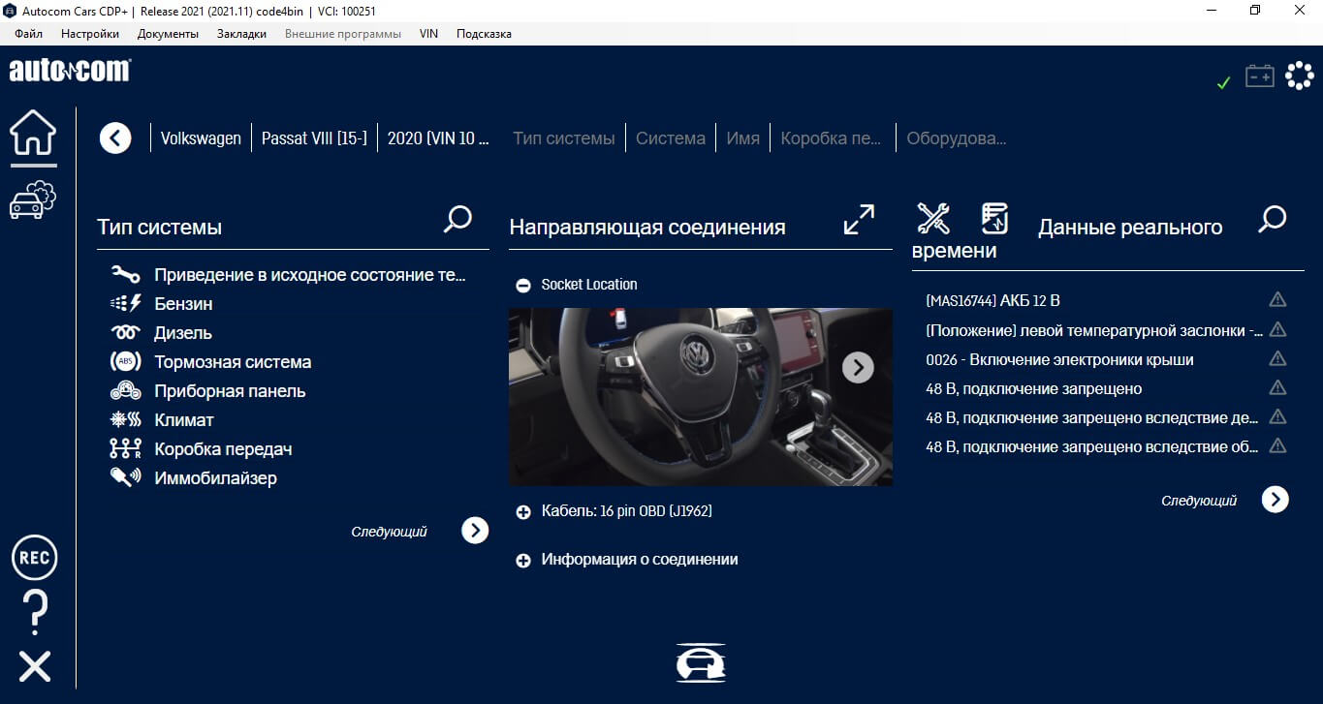Select Тип системы breadcrumb step
Viewport: 1323px width, 704px height.
pyautogui.click(x=564, y=138)
